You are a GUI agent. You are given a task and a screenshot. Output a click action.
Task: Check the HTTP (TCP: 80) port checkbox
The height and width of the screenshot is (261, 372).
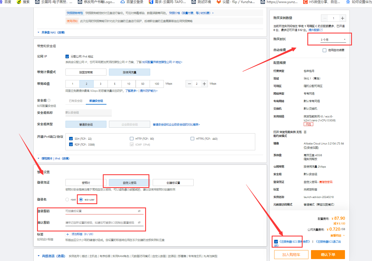tap(132, 139)
